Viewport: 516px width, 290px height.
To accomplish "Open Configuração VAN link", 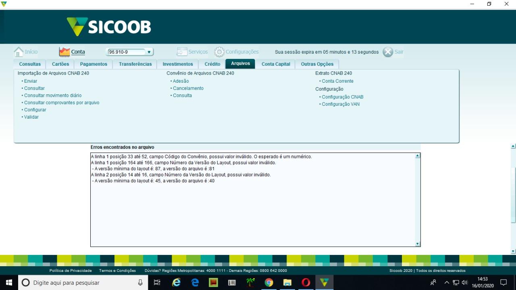I will tap(341, 104).
